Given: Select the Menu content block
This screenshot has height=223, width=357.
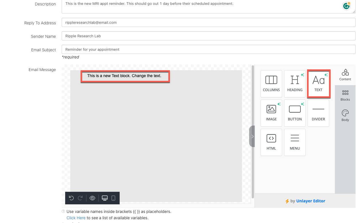Looking at the screenshot, I should tap(295, 142).
